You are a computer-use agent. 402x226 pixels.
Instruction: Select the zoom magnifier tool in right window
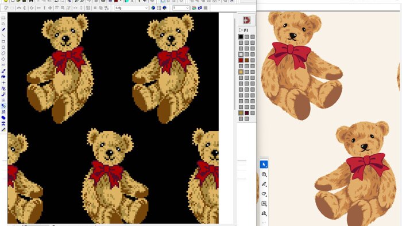tap(264, 174)
